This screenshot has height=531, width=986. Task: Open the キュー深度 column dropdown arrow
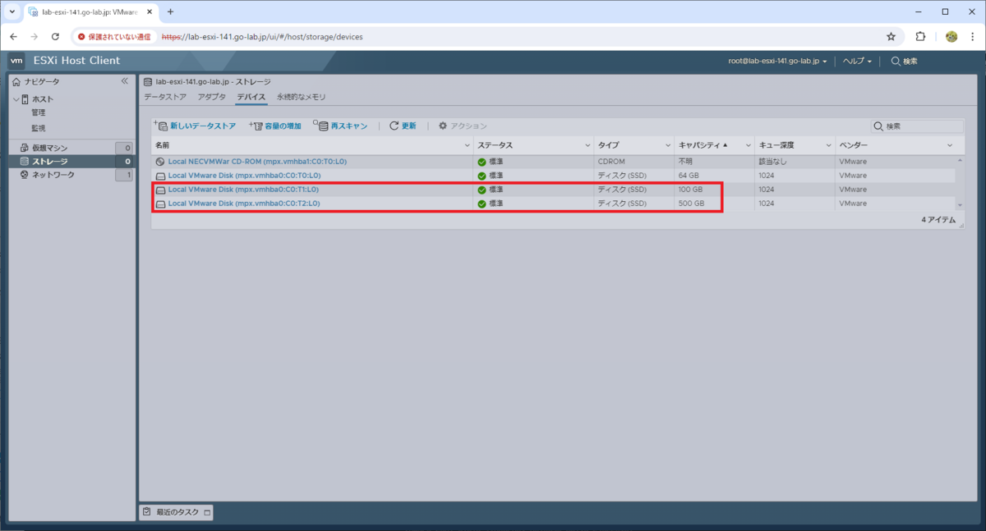[828, 145]
